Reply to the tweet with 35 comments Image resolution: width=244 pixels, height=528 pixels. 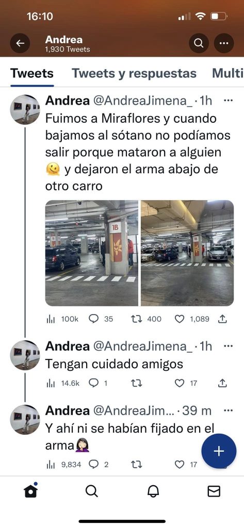[93, 319]
